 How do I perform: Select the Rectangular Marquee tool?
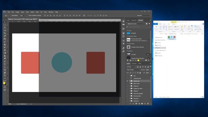(5, 25)
